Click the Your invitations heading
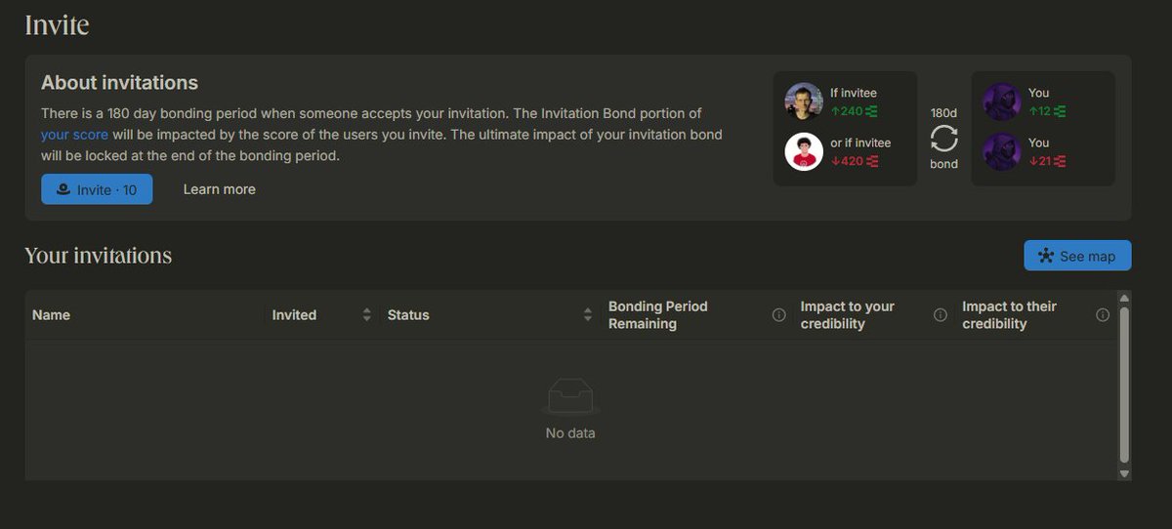1172x529 pixels. tap(98, 256)
